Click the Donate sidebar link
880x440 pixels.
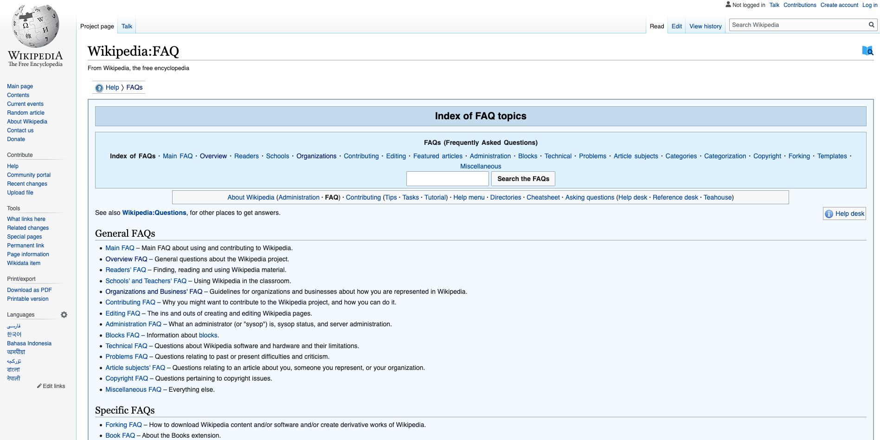pos(16,139)
